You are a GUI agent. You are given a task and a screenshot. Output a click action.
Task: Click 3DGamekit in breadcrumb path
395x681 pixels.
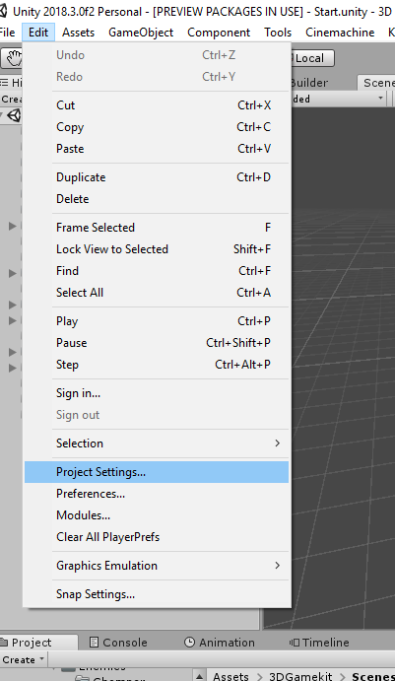tap(300, 676)
